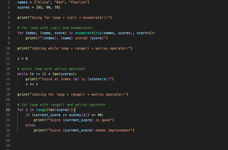
Task: Click the "i += 1" increment statement
Action: pos(32,84)
